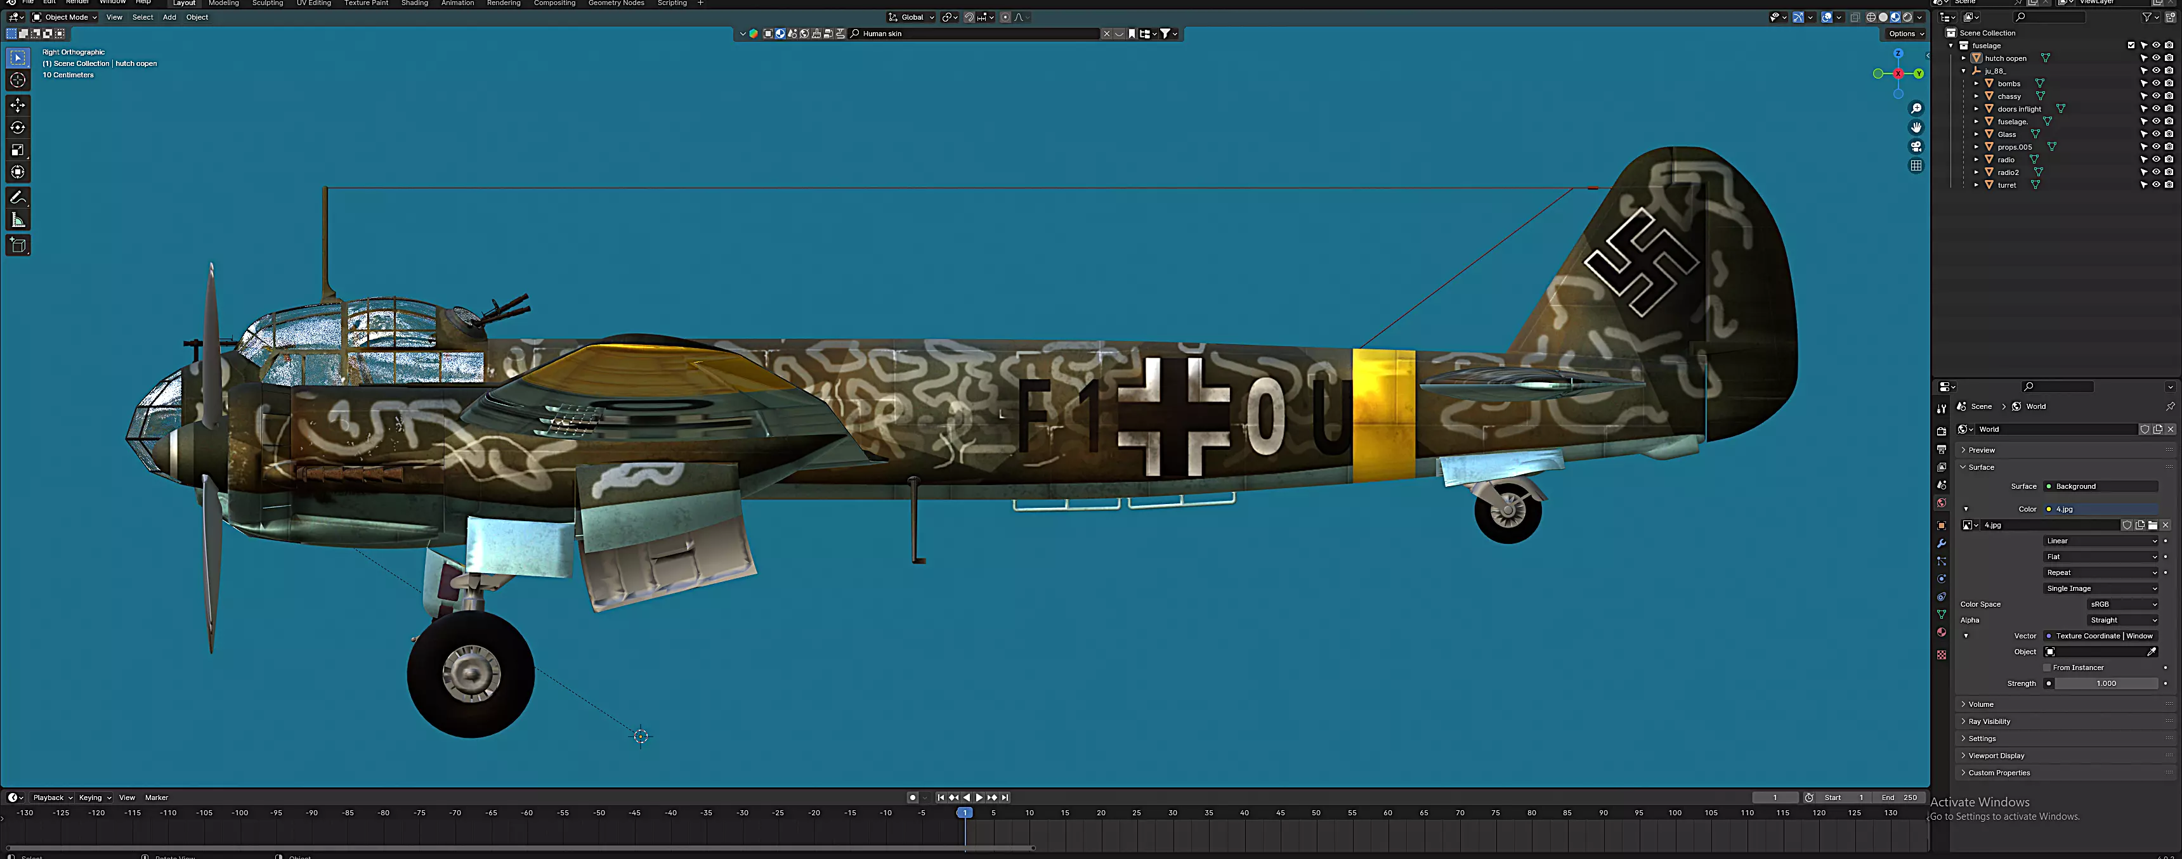Open the viewport Add menu
Image resolution: width=2182 pixels, height=859 pixels.
(169, 17)
